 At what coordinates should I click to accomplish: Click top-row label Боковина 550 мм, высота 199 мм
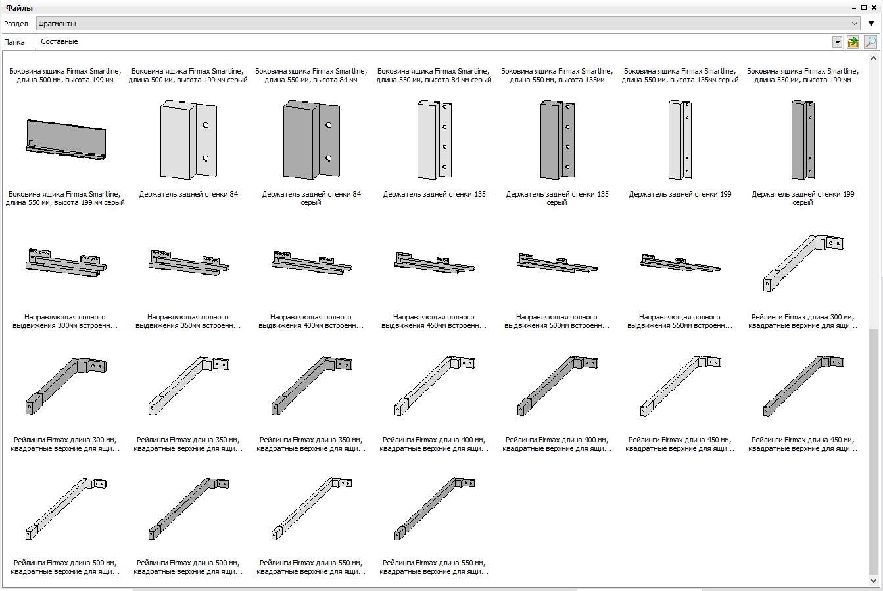pos(803,76)
